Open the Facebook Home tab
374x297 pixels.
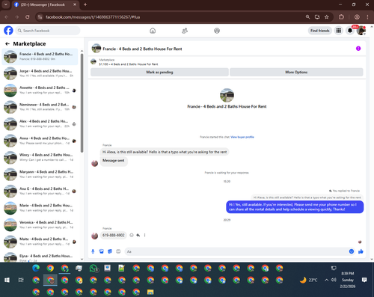pyautogui.click(x=153, y=31)
